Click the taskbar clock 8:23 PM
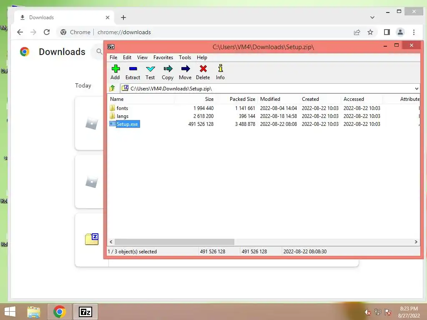This screenshot has height=320, width=427. (x=409, y=309)
